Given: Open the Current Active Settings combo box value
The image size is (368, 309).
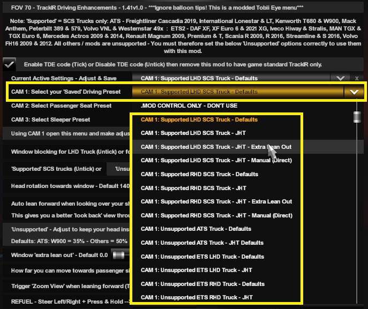Looking at the screenshot, I should tap(231, 78).
